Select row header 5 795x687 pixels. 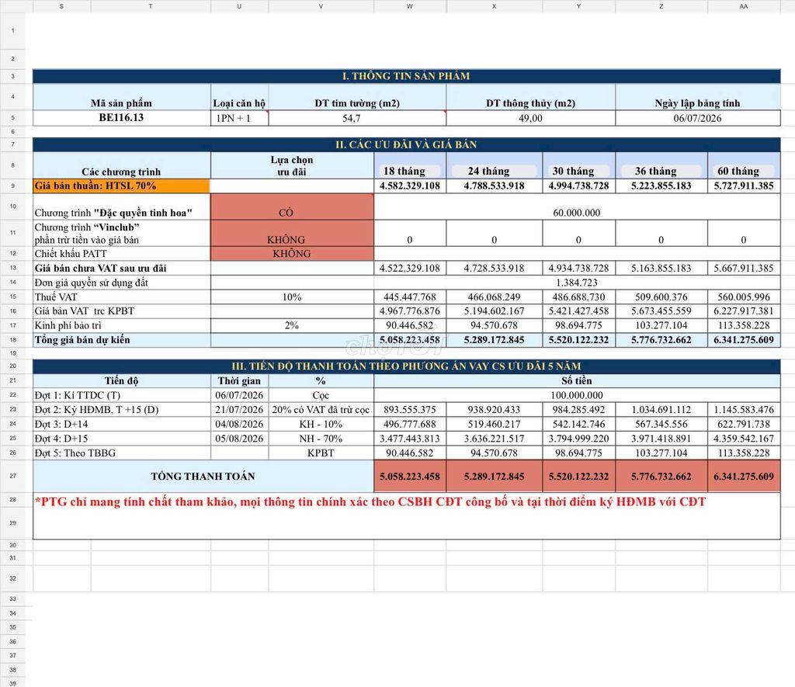click(x=12, y=118)
